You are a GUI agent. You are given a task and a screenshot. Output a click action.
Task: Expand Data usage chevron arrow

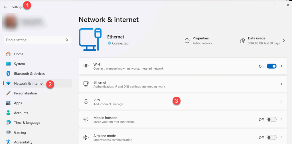pyautogui.click(x=284, y=41)
